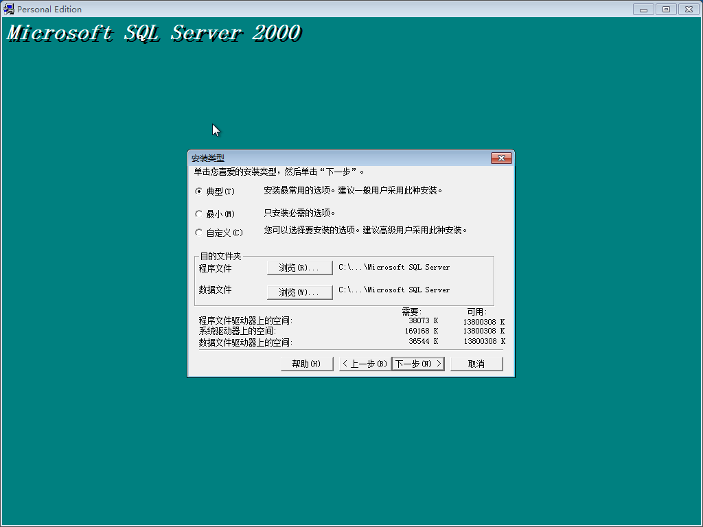This screenshot has width=703, height=527.
Task: Close the Personal Edition setup window
Action: tap(688, 9)
